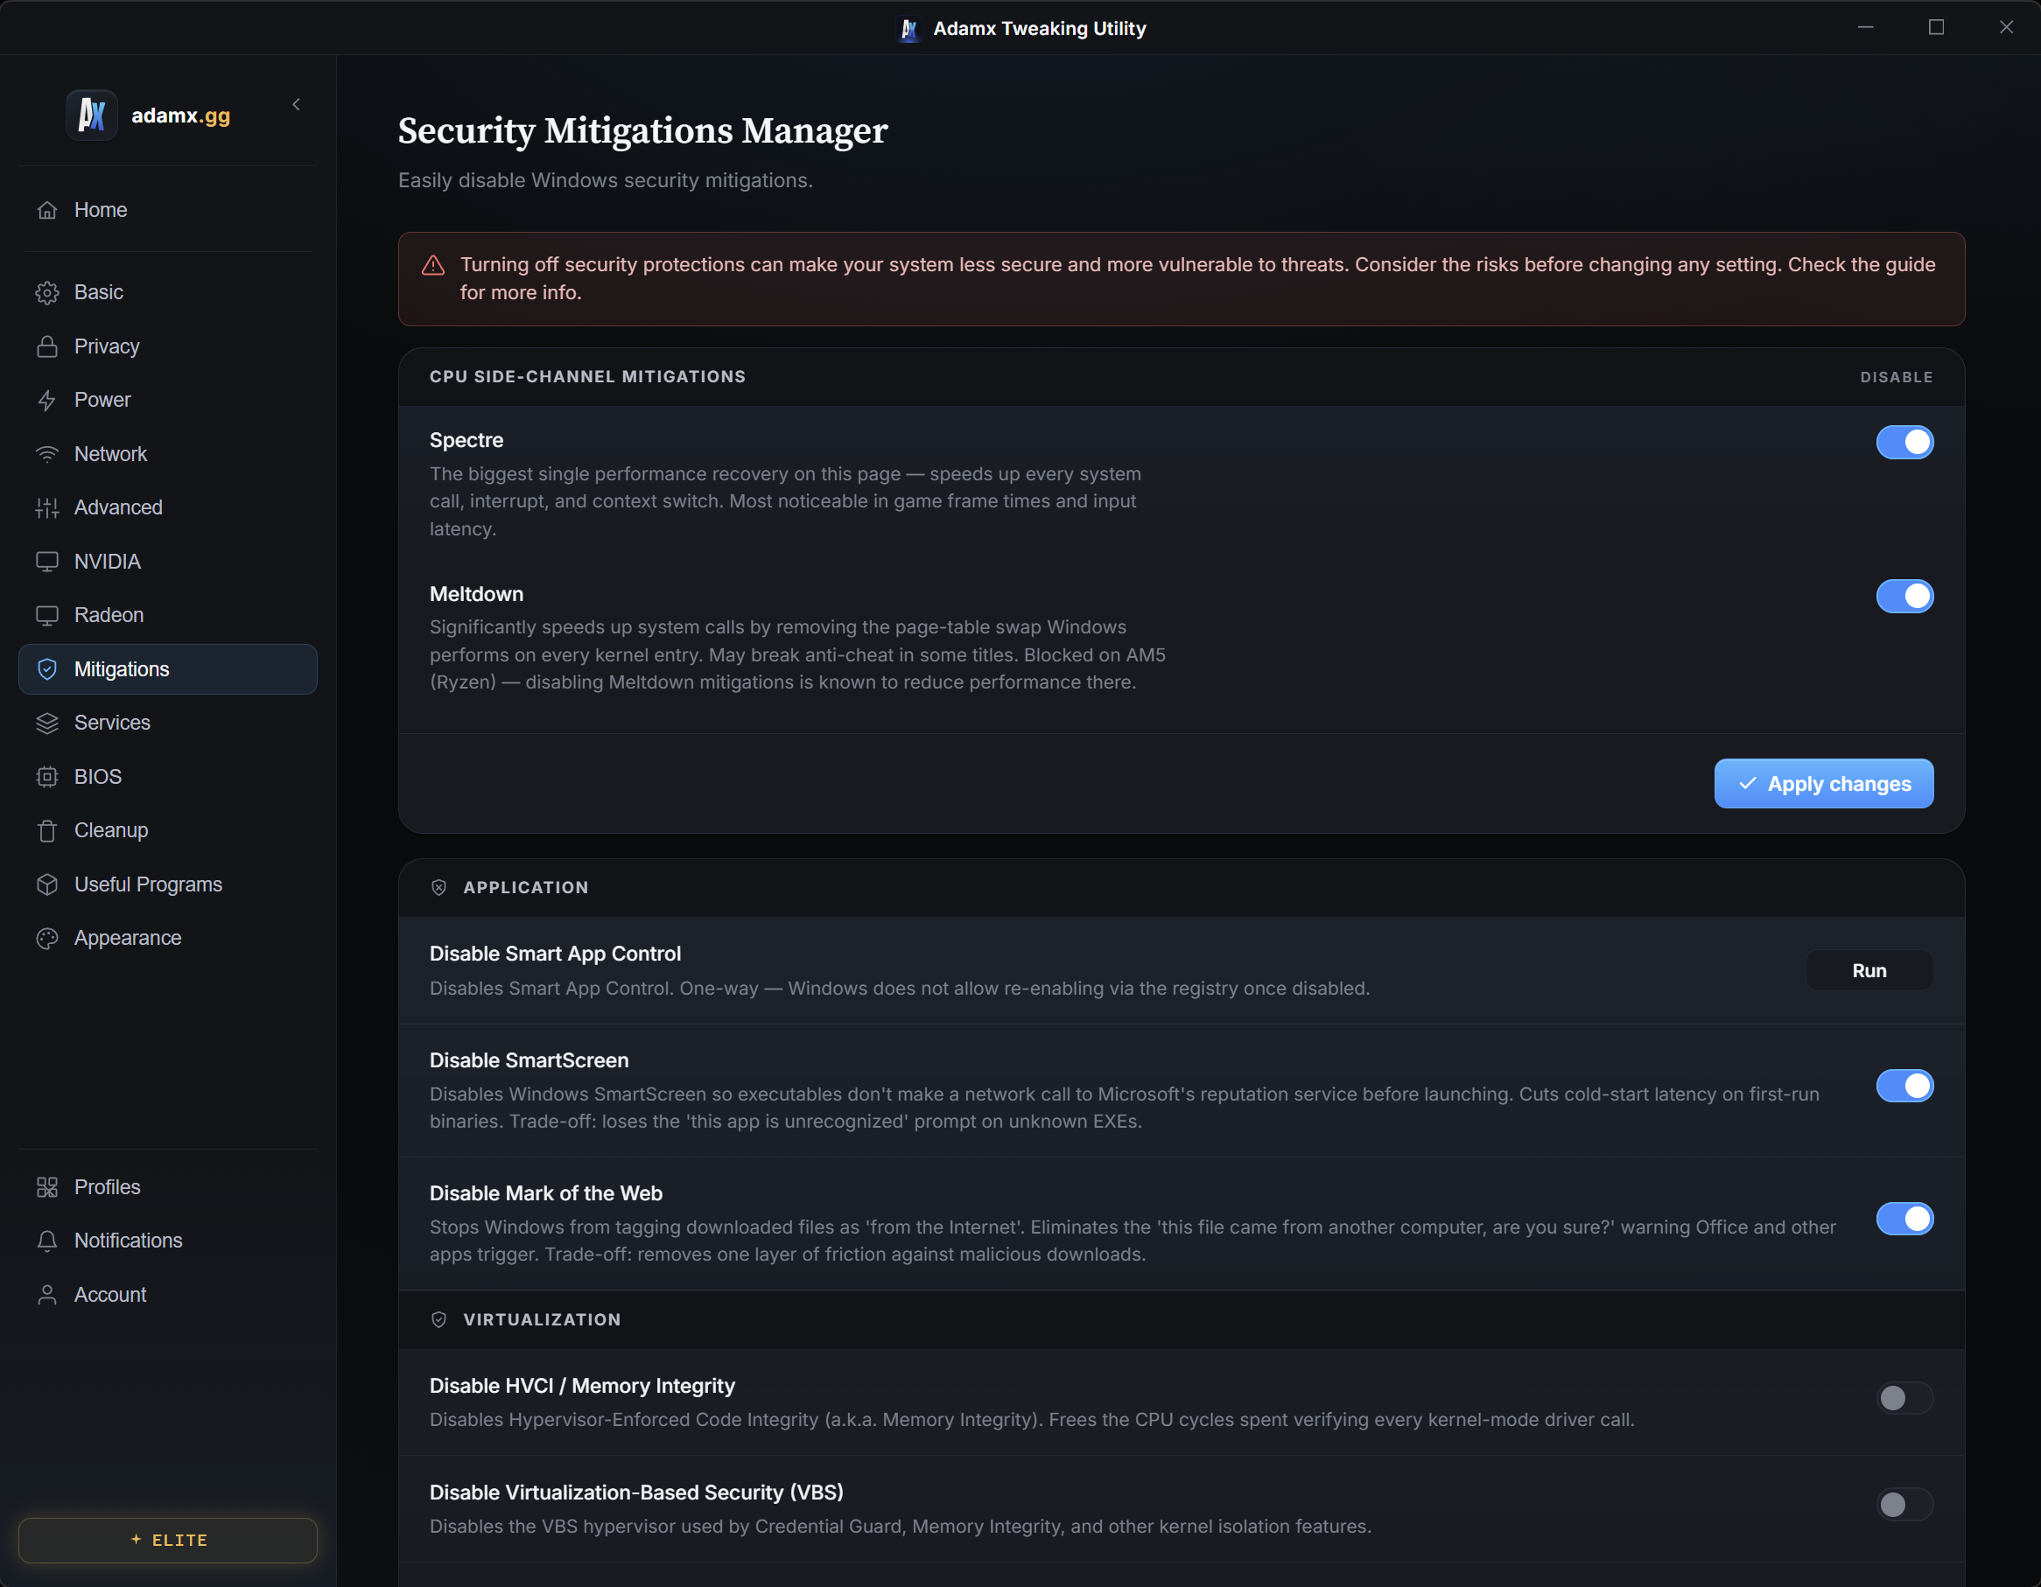2041x1587 pixels.
Task: Enable the Disable HVCI / Memory Integrity switch
Action: pos(1904,1397)
